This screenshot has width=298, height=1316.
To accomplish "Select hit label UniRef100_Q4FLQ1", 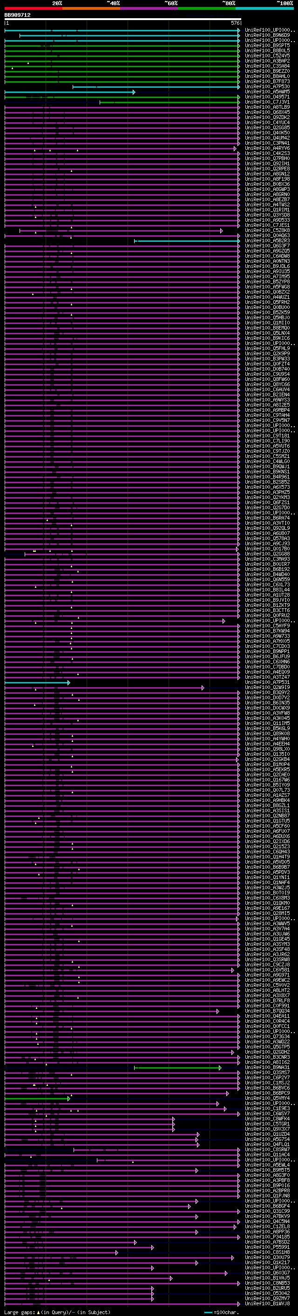I will [267, 1144].
